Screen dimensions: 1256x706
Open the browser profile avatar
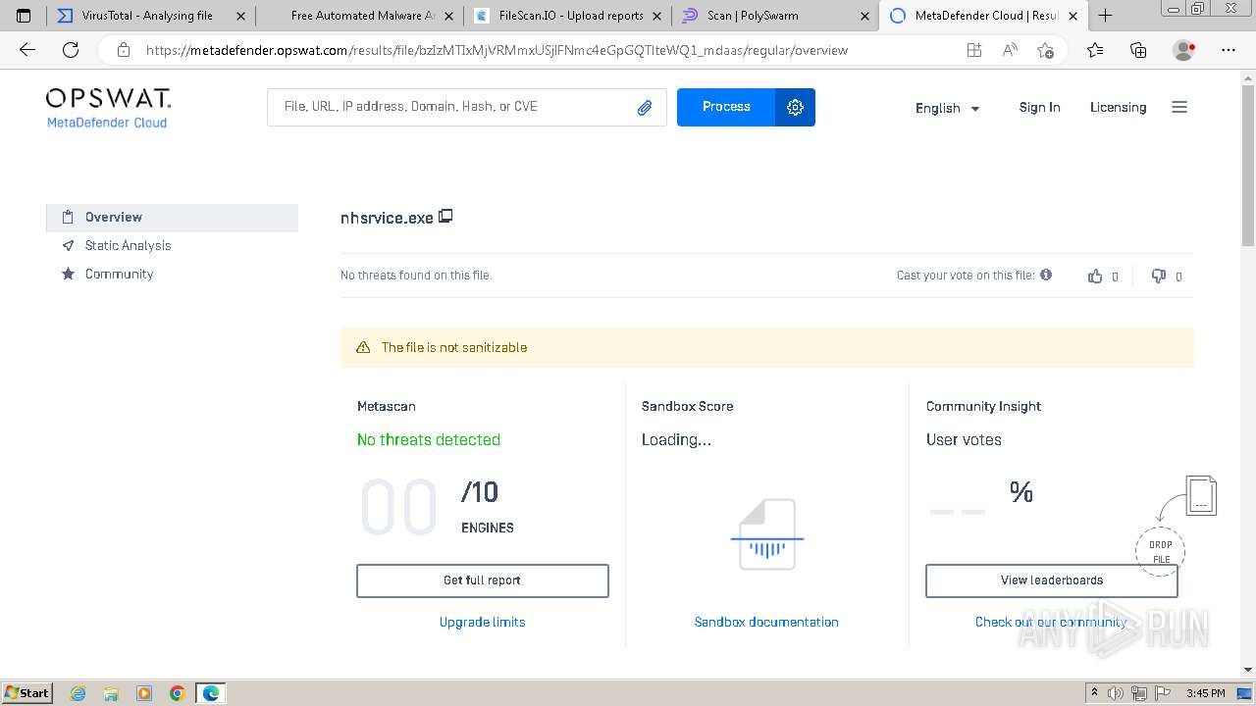[x=1184, y=50]
